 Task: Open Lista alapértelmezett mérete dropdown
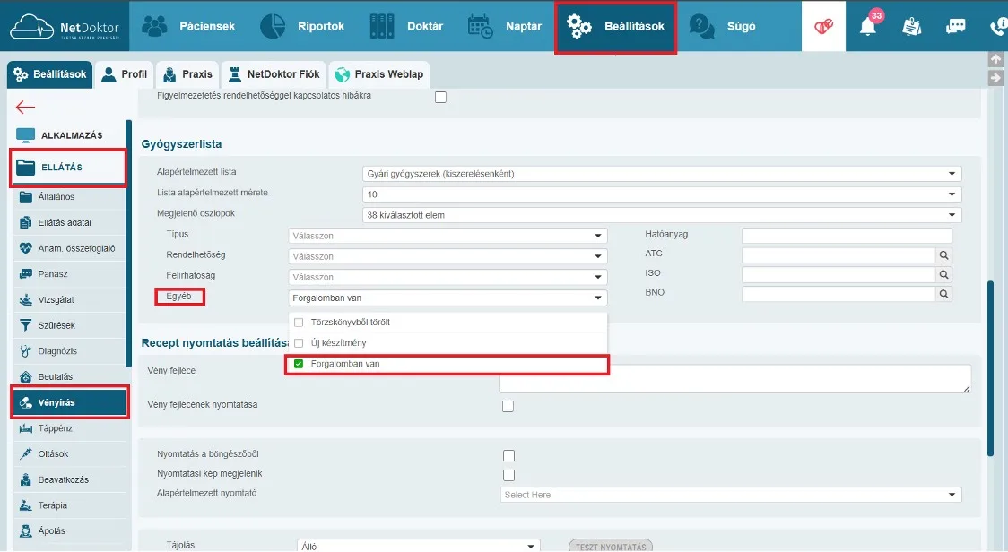point(662,194)
